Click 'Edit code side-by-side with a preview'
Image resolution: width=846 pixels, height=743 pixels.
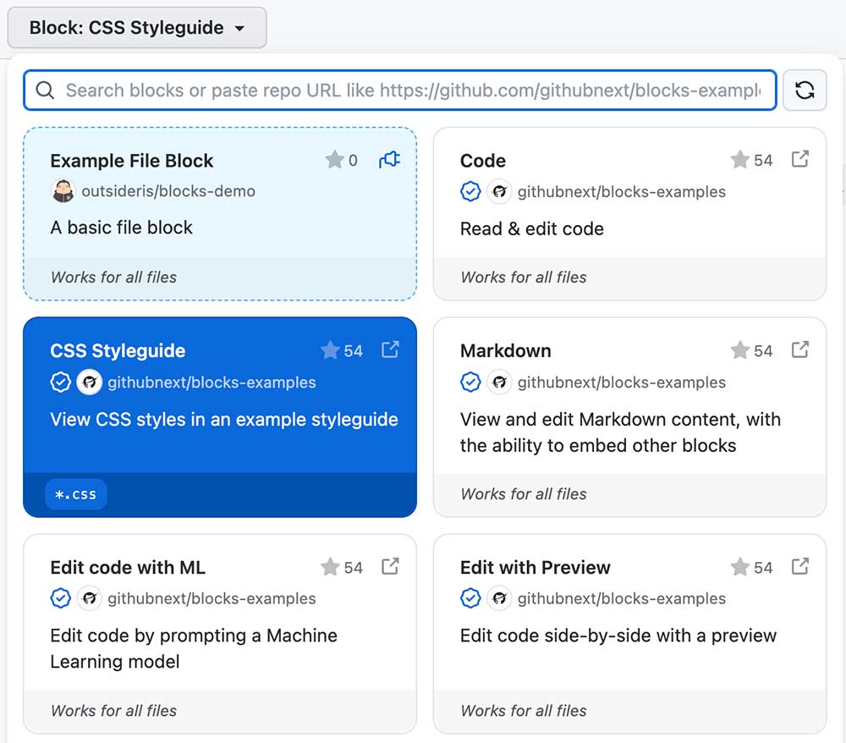(x=618, y=636)
